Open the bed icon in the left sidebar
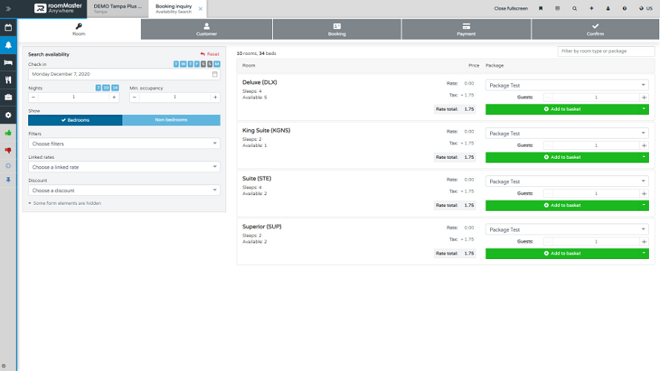 pyautogui.click(x=8, y=62)
